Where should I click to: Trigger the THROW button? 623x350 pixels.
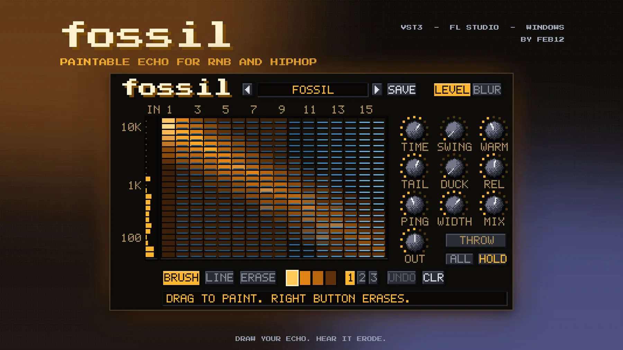click(476, 240)
